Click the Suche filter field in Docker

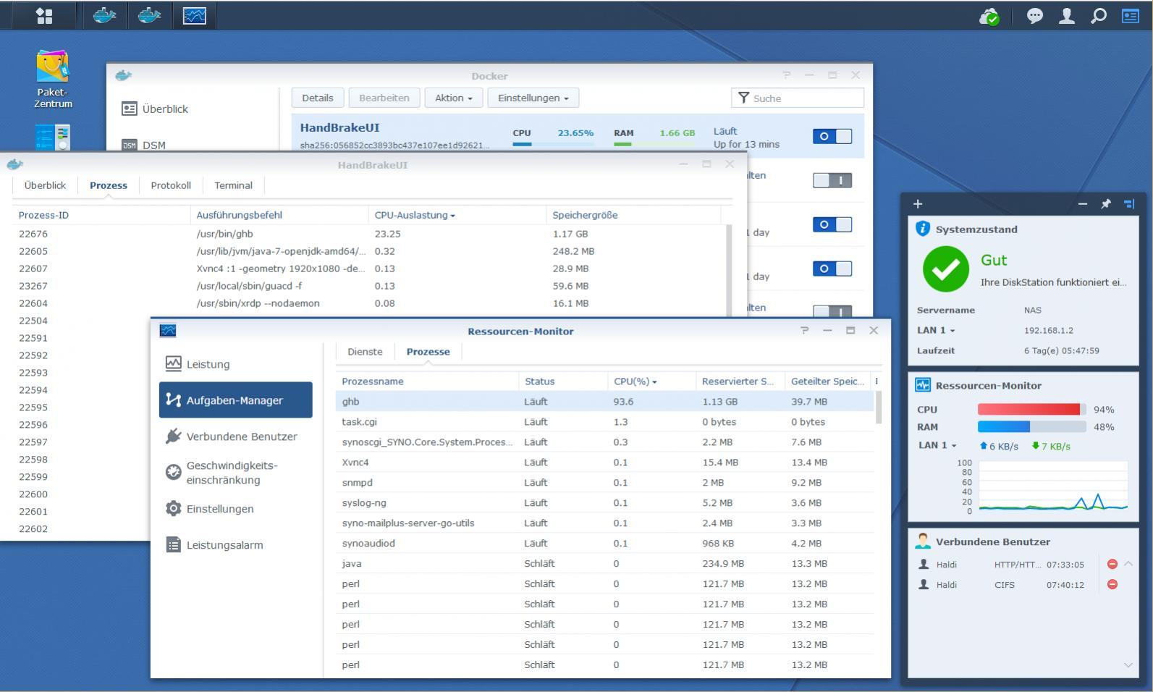(x=798, y=98)
